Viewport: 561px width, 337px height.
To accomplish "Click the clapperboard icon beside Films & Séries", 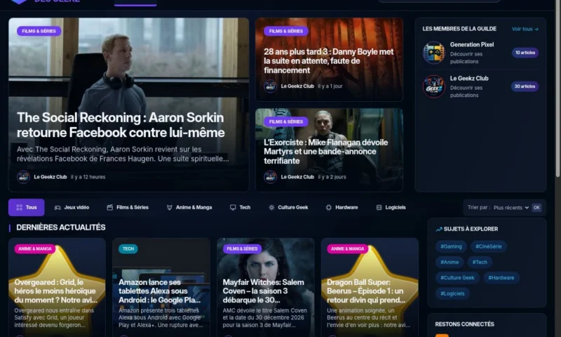I will click(110, 207).
